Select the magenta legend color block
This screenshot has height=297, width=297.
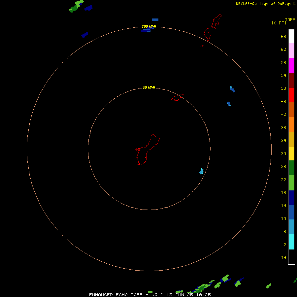(x=291, y=66)
